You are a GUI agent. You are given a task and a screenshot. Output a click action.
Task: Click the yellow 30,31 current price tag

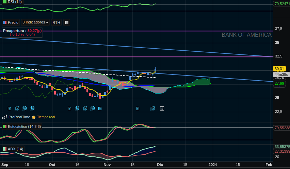pos(279,69)
